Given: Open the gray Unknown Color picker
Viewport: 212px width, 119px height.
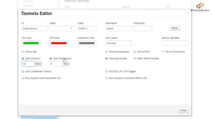Looking at the screenshot, I should tap(87, 43).
